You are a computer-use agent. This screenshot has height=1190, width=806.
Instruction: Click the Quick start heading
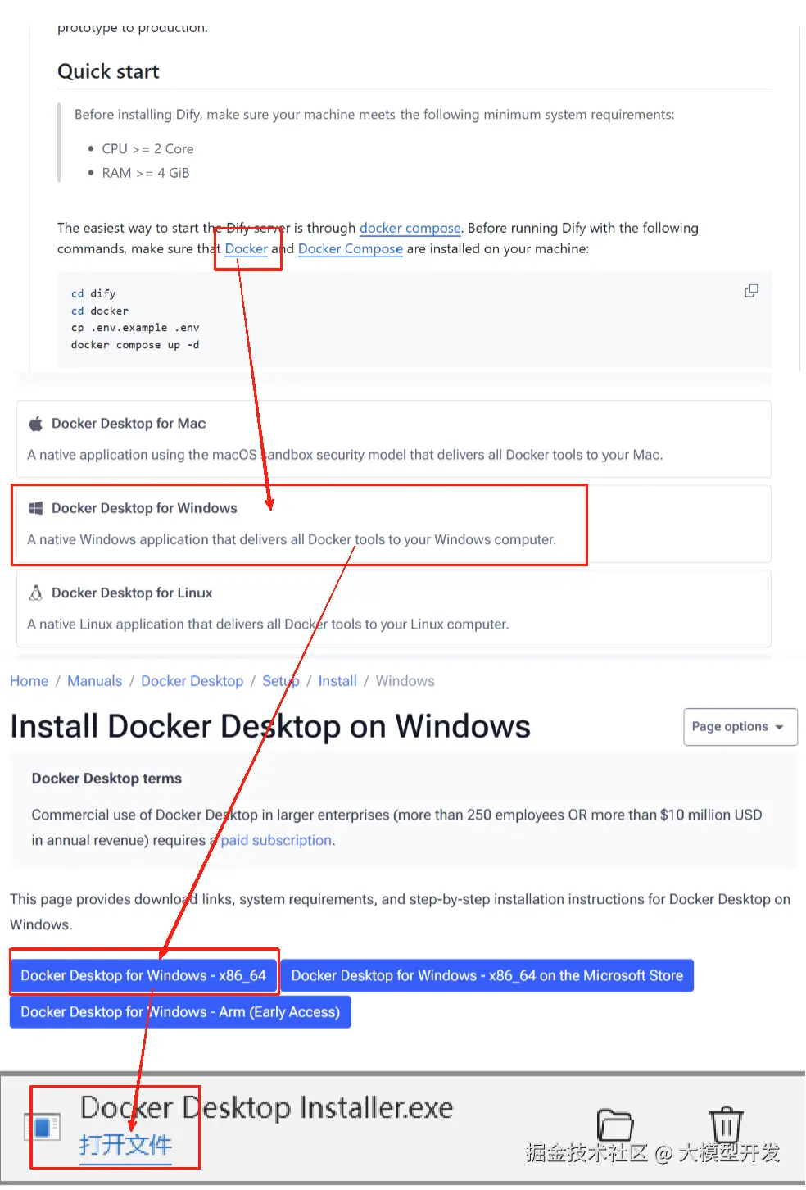tap(108, 71)
